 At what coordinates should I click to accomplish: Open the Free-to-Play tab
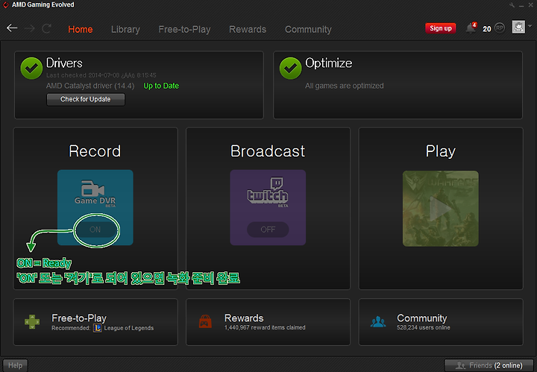[184, 29]
